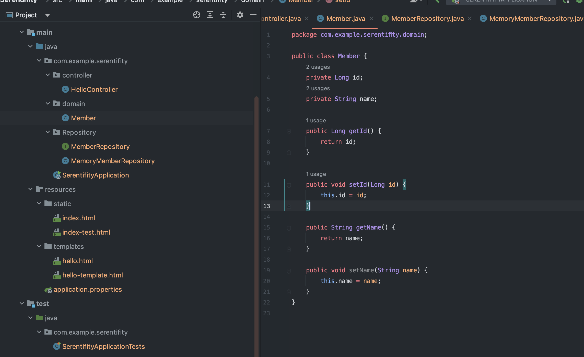Viewport: 584px width, 357px height.
Task: Click the index.html file icon
Action: 57,218
